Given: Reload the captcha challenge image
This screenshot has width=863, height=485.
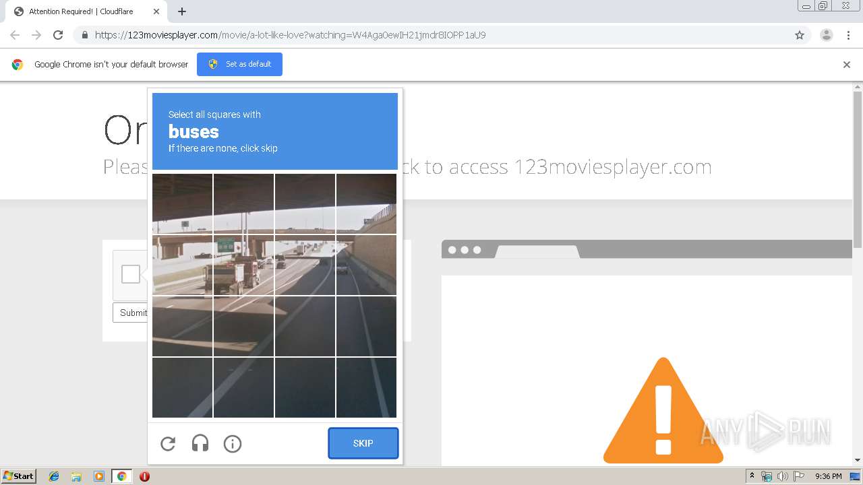Looking at the screenshot, I should coord(168,443).
